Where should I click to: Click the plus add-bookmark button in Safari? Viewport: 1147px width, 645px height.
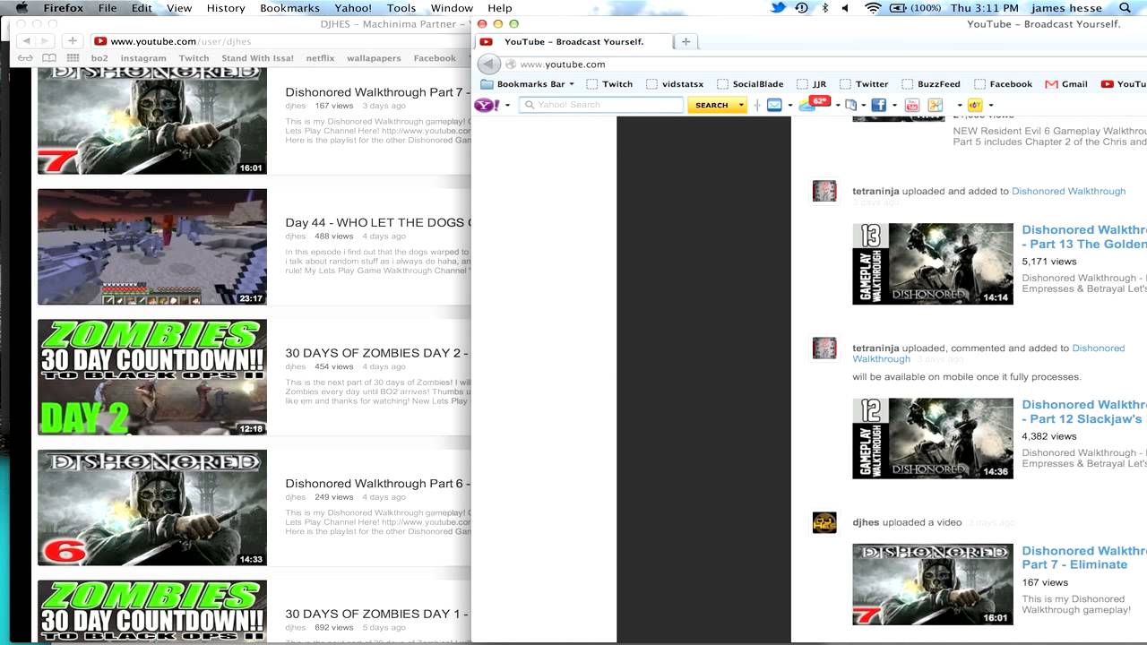click(73, 41)
